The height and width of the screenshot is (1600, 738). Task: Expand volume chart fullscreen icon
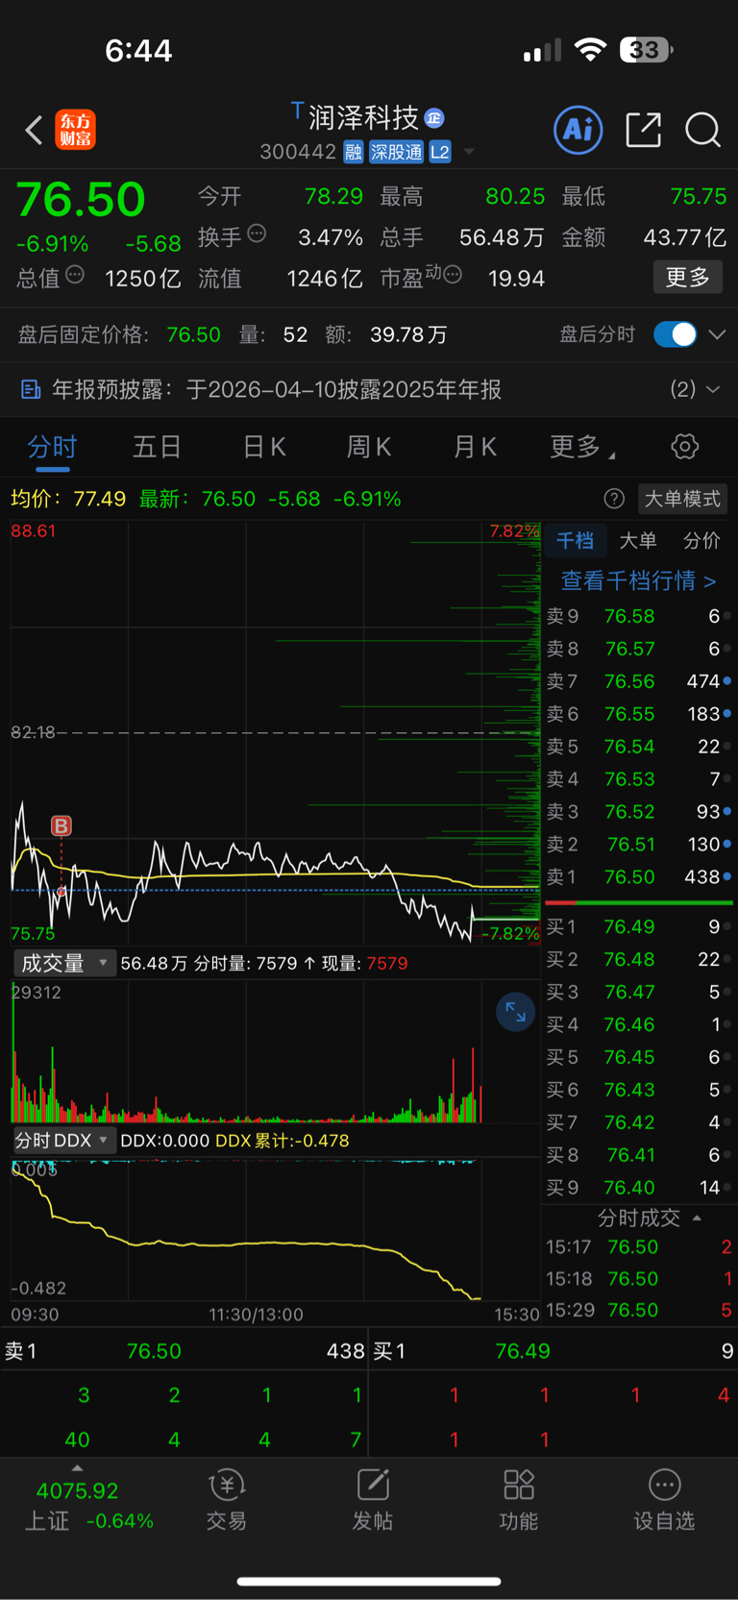pos(515,1012)
